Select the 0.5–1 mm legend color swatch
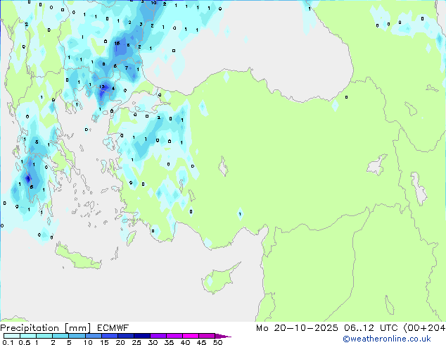Image resolution: width=446 pixels, height=345 pixels. (x=28, y=336)
